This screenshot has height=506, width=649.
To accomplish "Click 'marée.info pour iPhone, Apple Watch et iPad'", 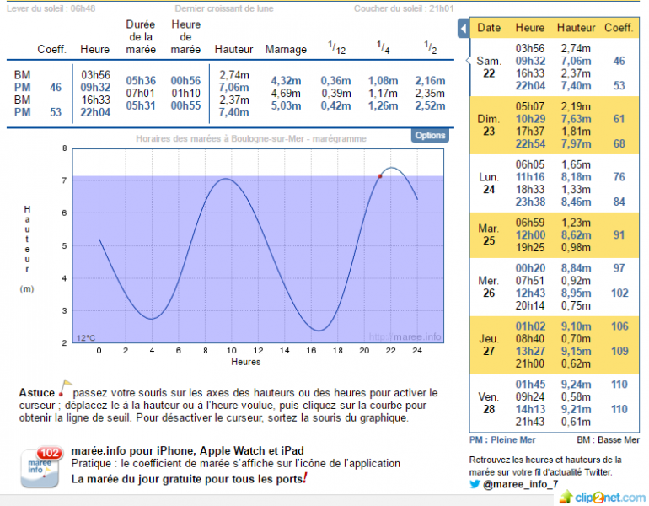I will [x=187, y=450].
